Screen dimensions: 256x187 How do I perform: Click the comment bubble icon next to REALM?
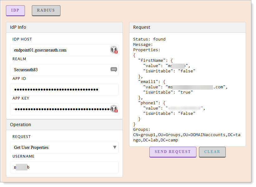114,70
